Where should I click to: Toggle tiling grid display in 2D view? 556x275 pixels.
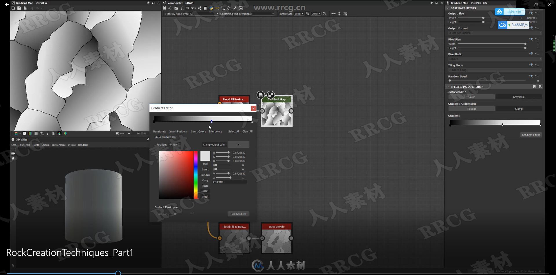point(36,133)
